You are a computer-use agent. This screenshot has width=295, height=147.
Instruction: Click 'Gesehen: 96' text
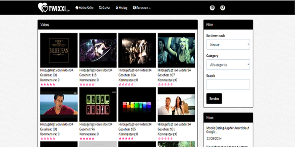tap(87, 129)
